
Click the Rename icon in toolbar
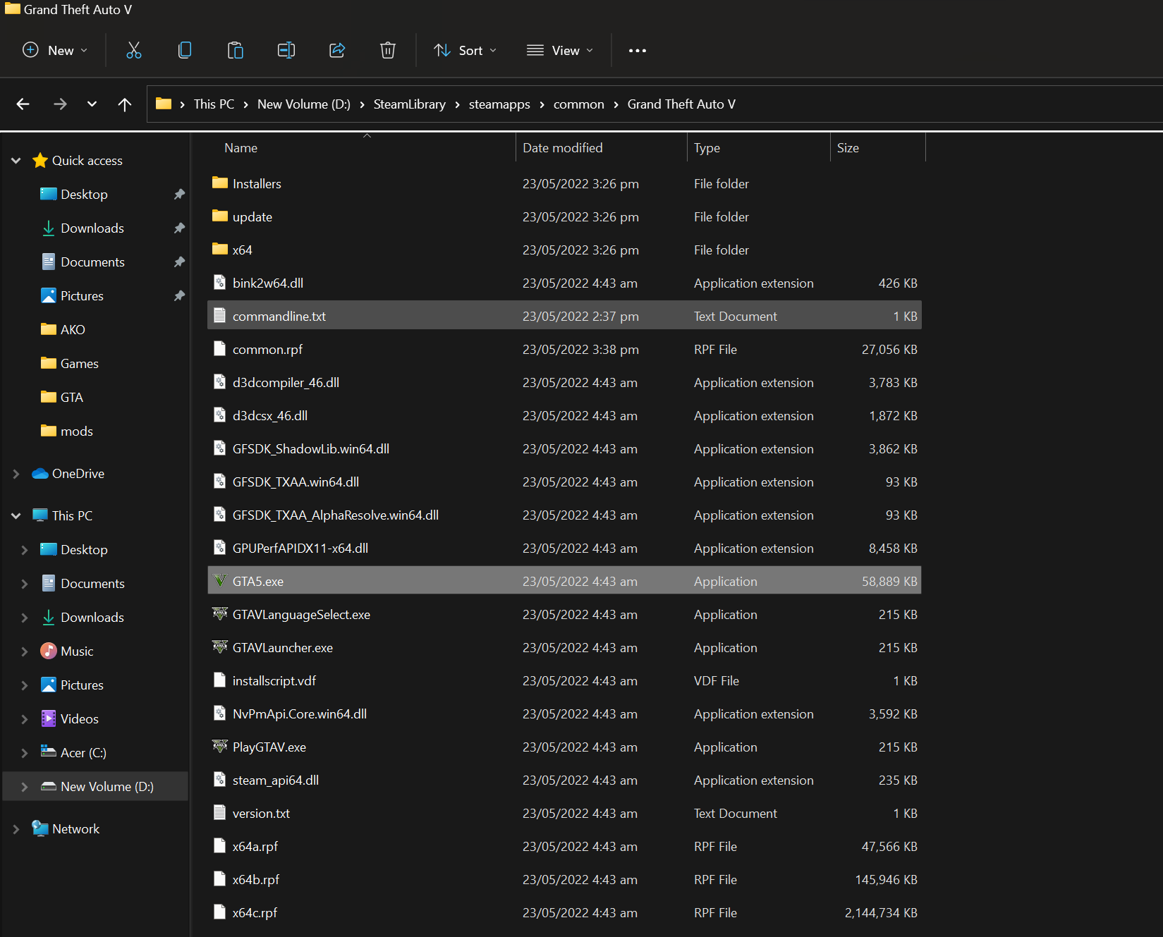click(286, 50)
